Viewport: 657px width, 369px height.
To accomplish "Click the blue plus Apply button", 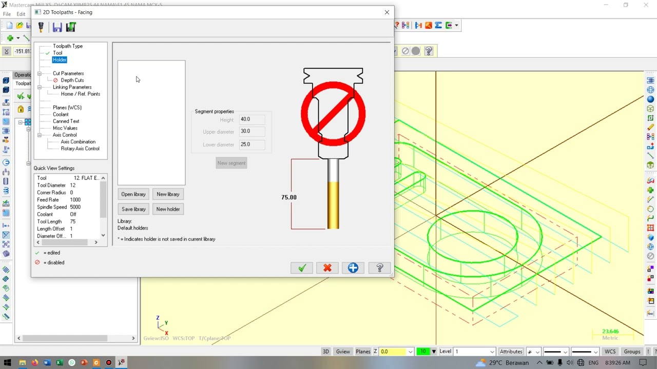I will pyautogui.click(x=353, y=268).
